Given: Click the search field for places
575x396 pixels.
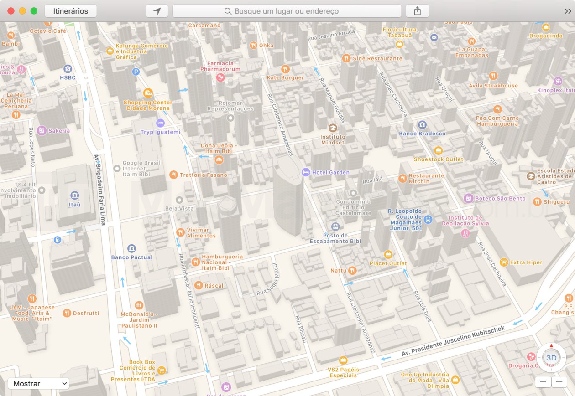Looking at the screenshot, I should coord(287,11).
